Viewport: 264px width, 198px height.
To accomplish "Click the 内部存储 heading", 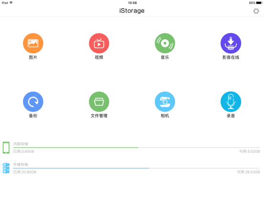I will pos(21,144).
